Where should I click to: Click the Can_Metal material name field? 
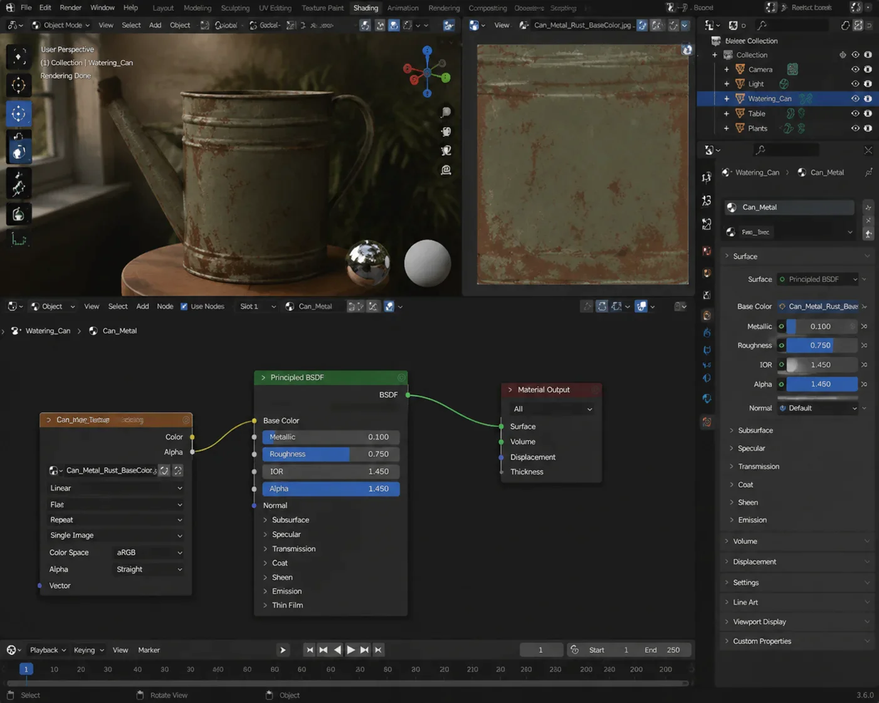[x=791, y=207]
